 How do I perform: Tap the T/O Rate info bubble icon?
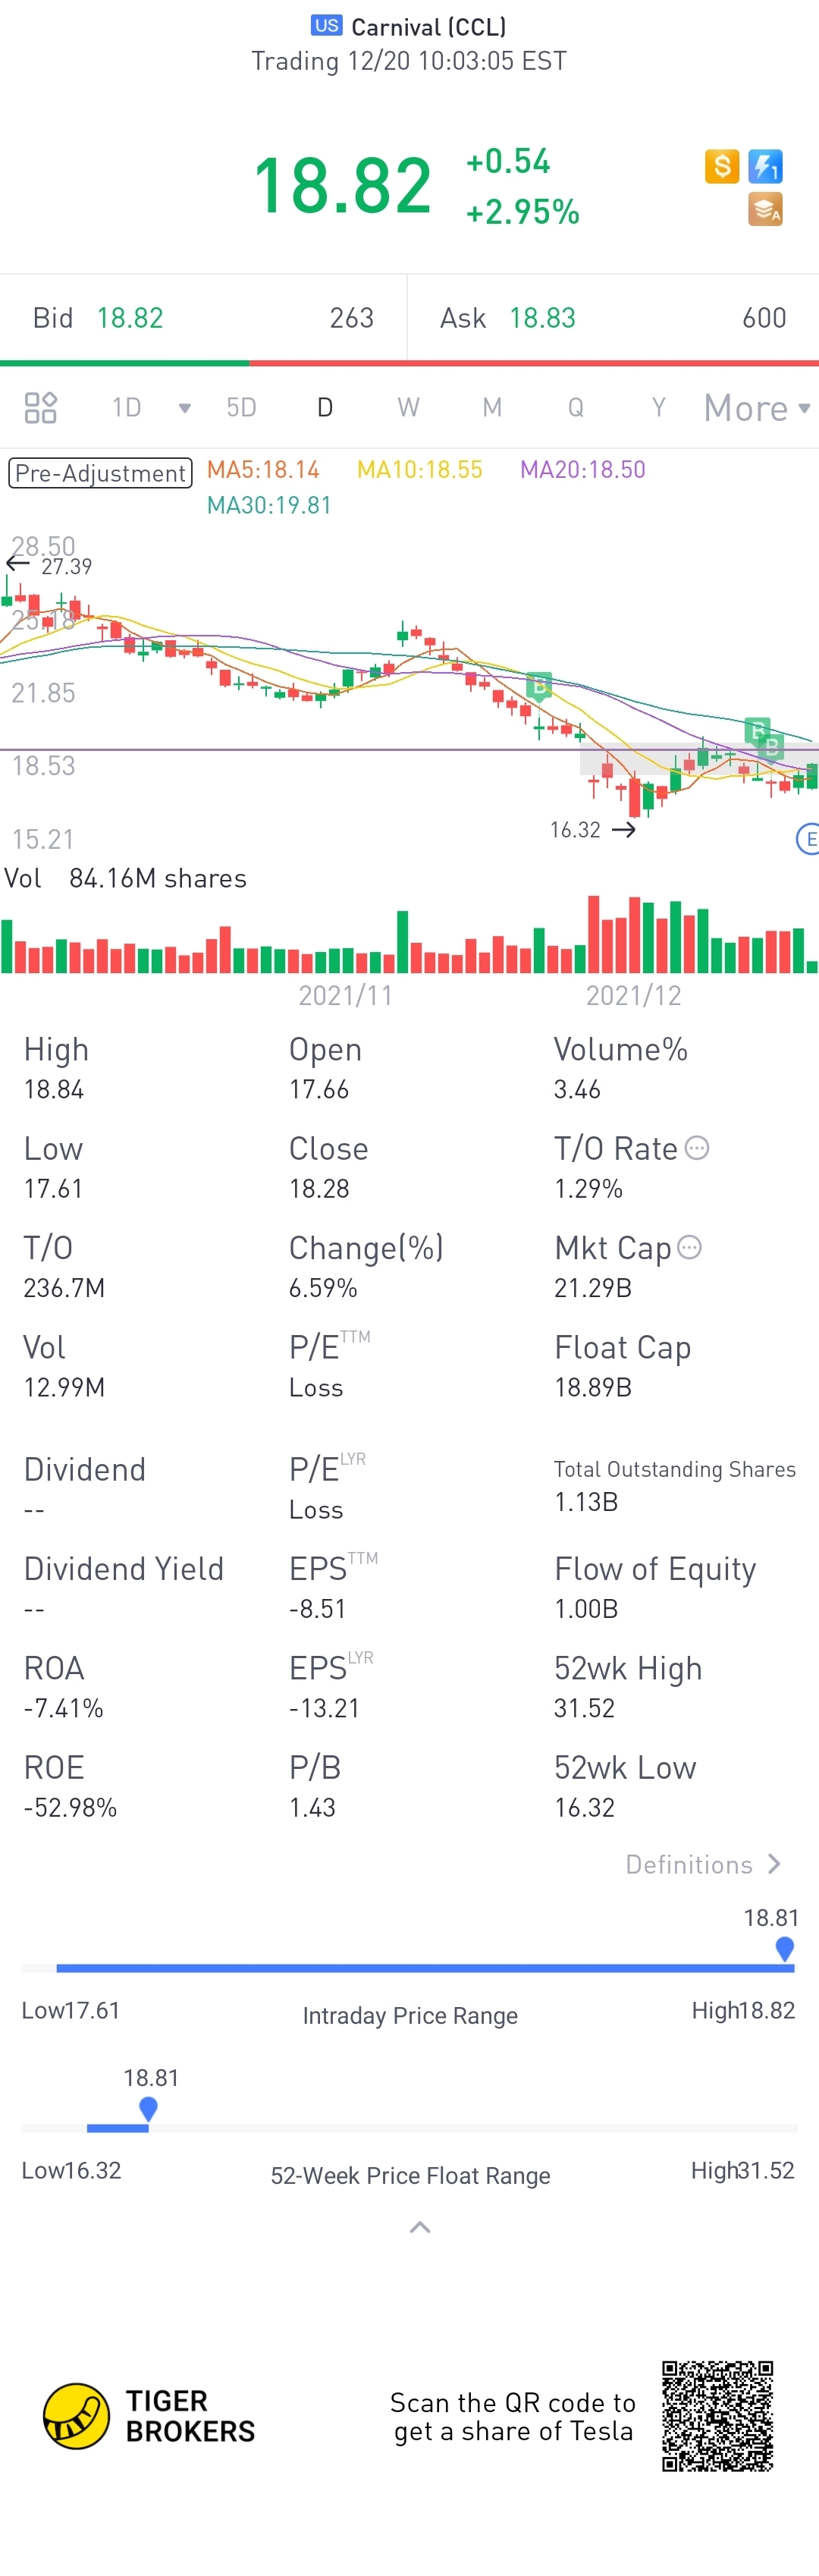(697, 1148)
